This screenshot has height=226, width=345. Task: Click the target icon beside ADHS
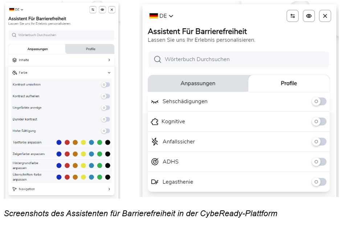point(155,162)
